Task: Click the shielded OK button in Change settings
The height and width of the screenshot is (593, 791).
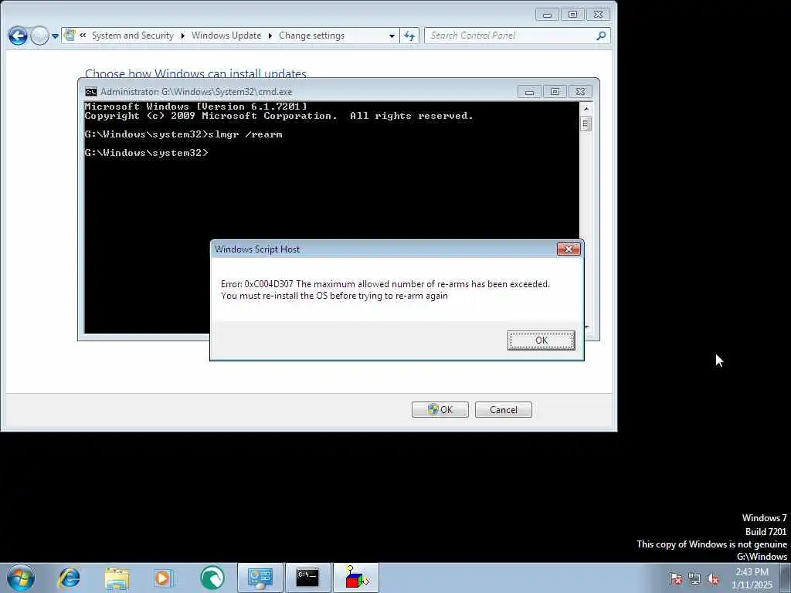Action: point(440,409)
